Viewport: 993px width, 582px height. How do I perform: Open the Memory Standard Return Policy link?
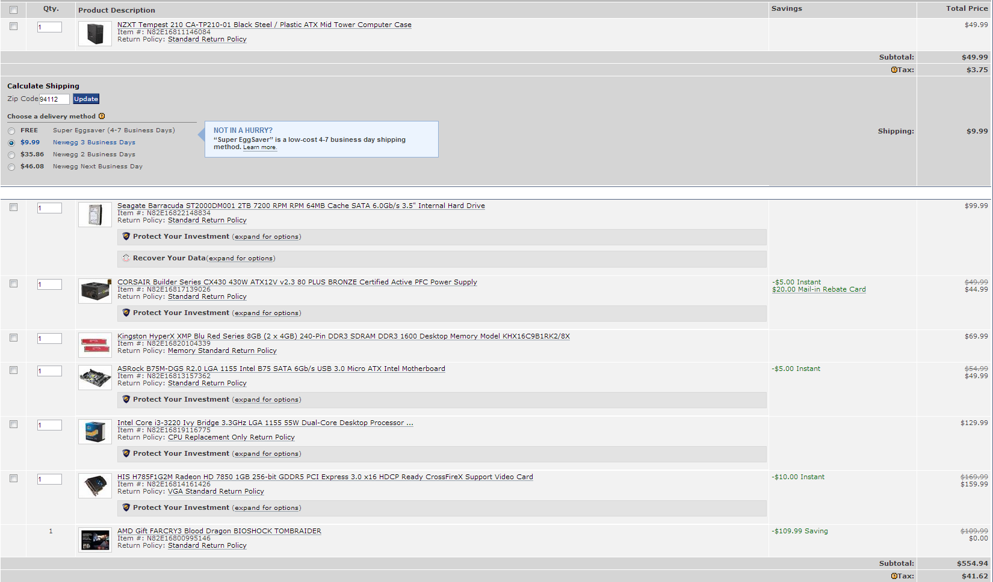(x=222, y=351)
